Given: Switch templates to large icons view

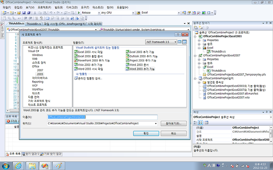Looking at the screenshot, I should click(180, 42).
